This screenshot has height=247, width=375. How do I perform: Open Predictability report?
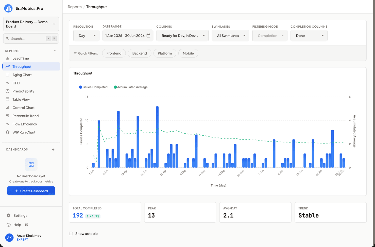click(x=31, y=91)
